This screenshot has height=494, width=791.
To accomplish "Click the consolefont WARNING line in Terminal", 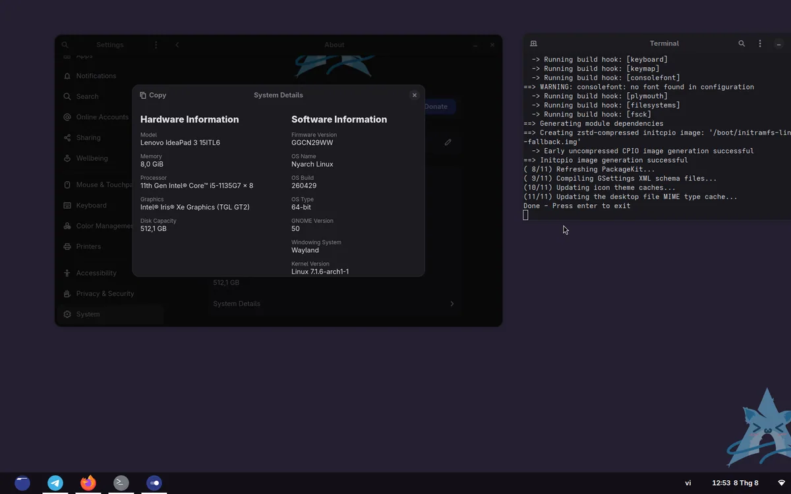I will tap(639, 87).
